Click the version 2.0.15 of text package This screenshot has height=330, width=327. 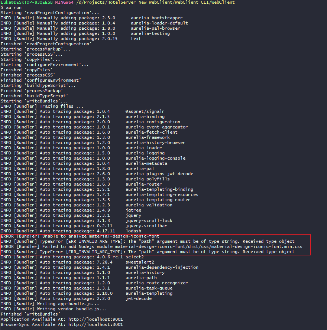tap(110, 39)
